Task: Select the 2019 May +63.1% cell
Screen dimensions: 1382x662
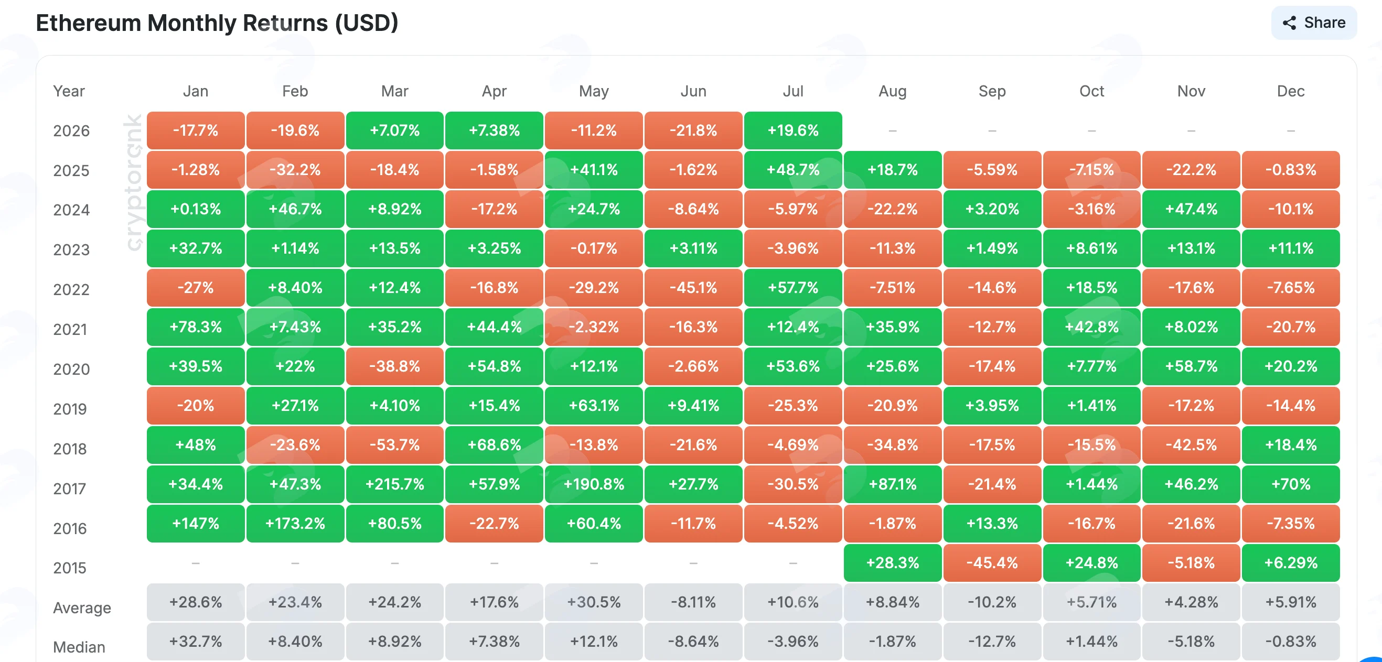Action: [x=593, y=405]
